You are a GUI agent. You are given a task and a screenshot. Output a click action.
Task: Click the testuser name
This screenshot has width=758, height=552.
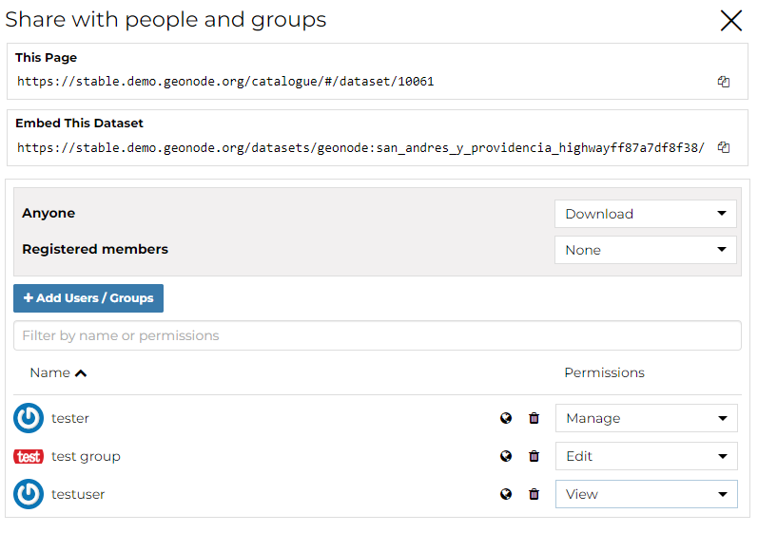pyautogui.click(x=78, y=494)
